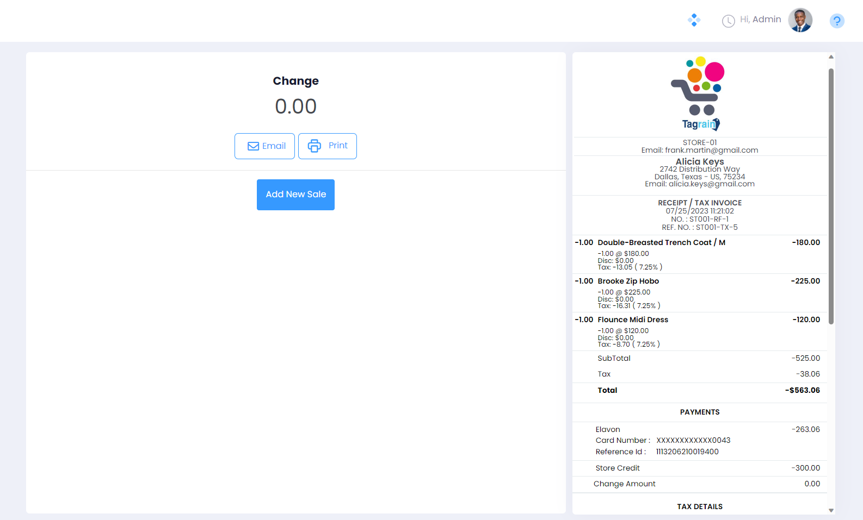Start a new sale with Add New Sale
The width and height of the screenshot is (863, 520).
point(295,195)
